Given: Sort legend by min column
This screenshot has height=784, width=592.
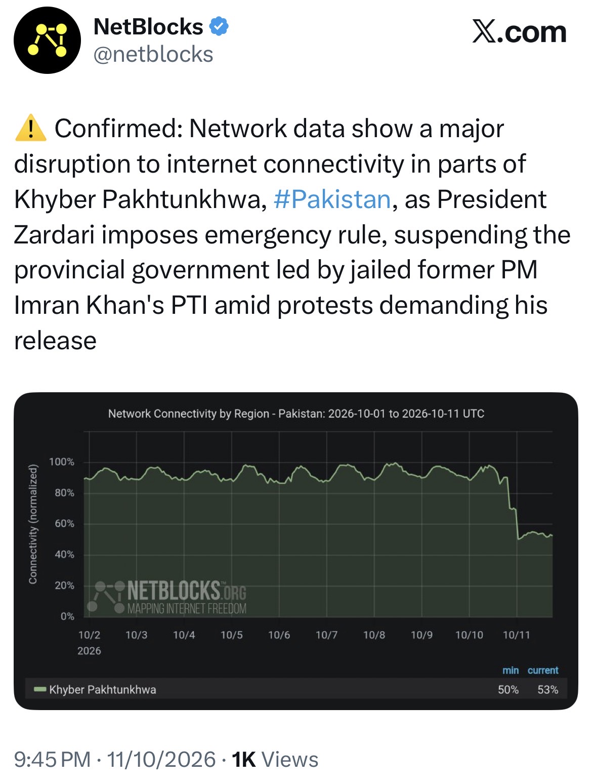Looking at the screenshot, I should (511, 670).
